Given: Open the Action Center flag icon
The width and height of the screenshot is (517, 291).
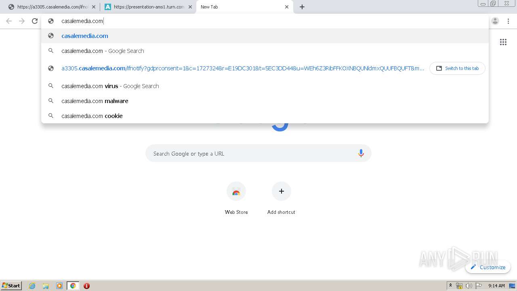Looking at the screenshot, I should pyautogui.click(x=478, y=286).
